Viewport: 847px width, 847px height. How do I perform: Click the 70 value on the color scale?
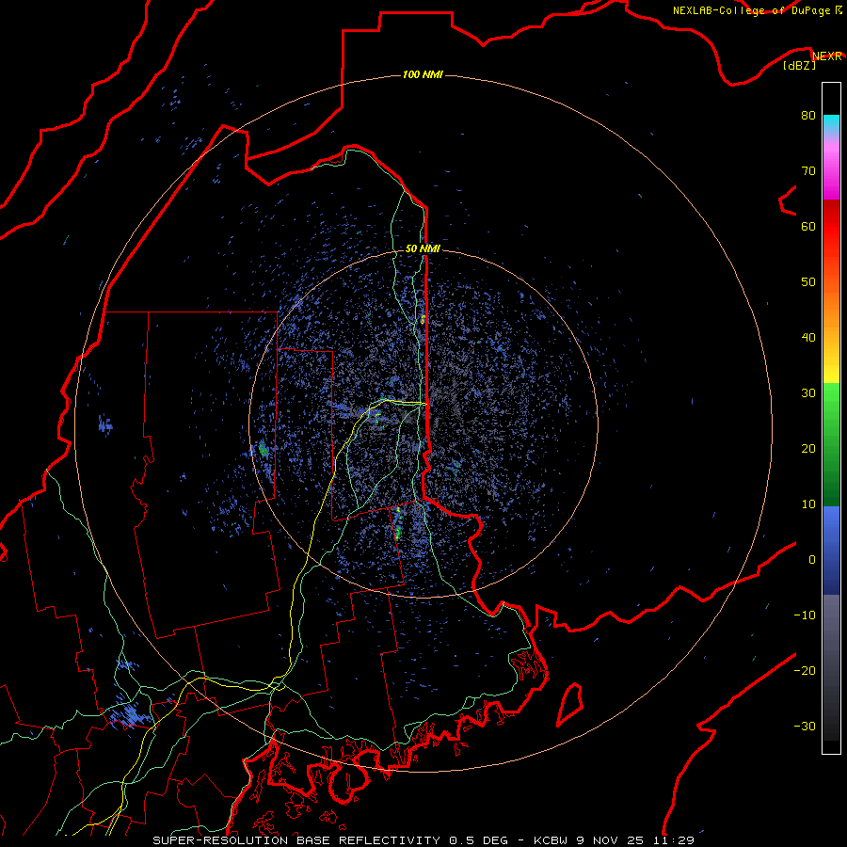[808, 170]
